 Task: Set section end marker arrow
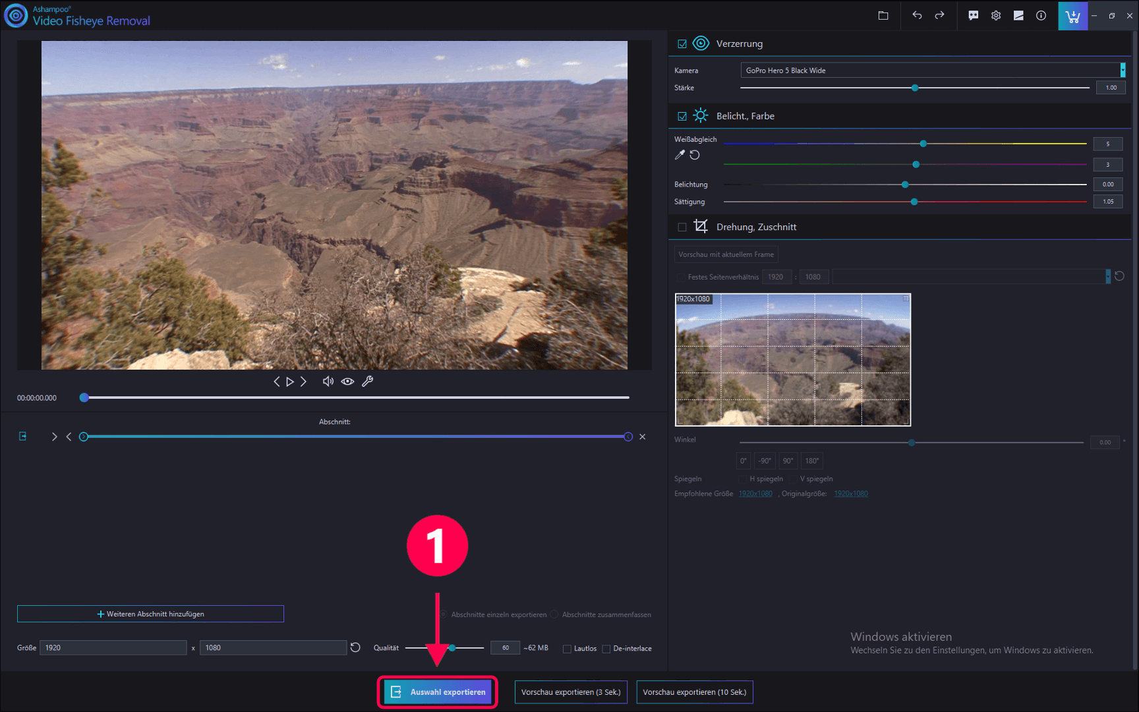69,436
